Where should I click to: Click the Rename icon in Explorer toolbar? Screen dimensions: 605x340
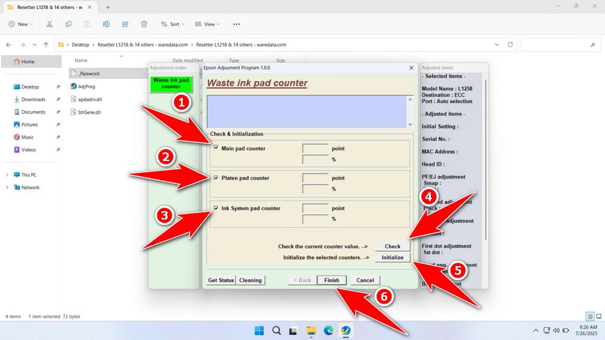click(106, 24)
